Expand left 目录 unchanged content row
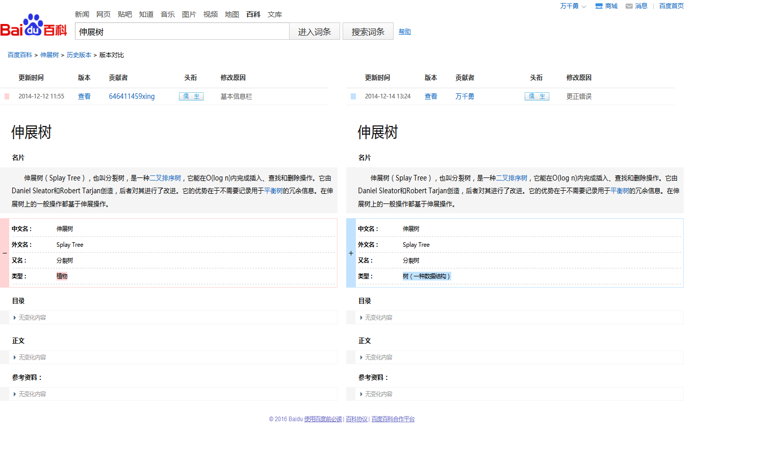The image size is (777, 463). click(169, 317)
